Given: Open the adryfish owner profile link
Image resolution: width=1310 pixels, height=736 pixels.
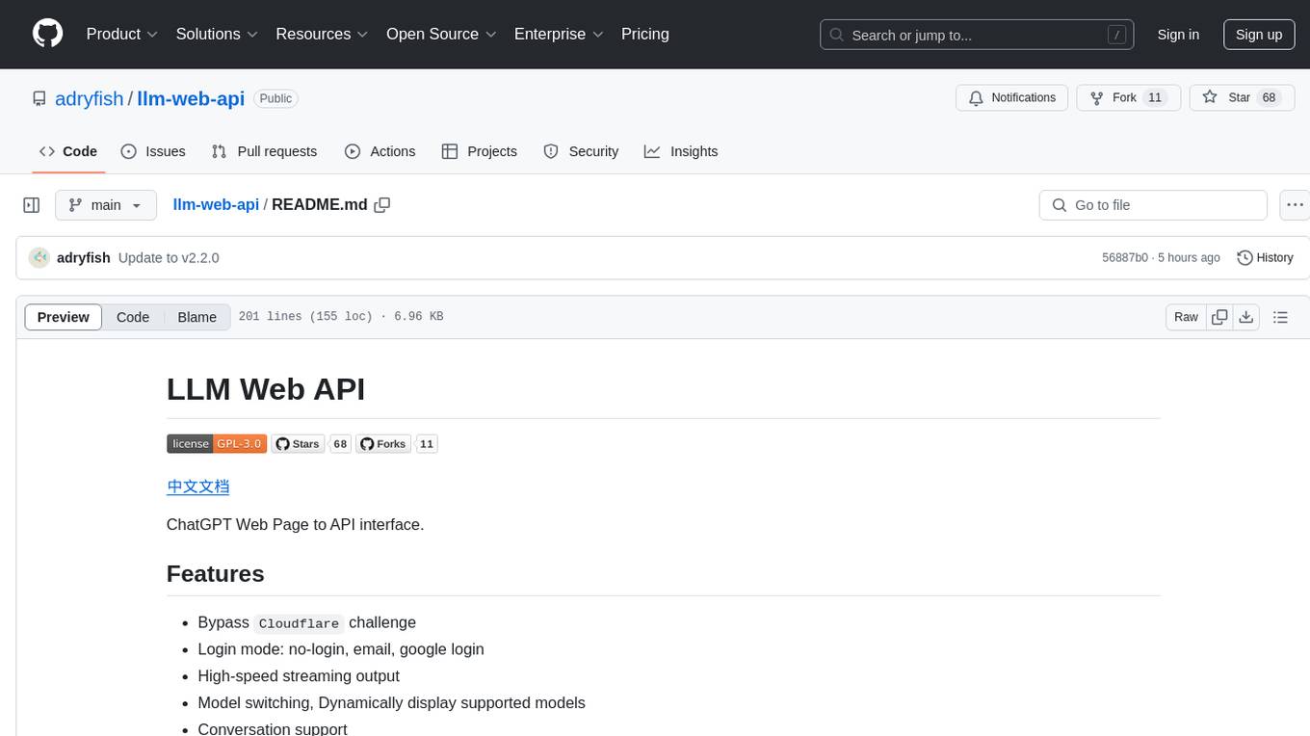Looking at the screenshot, I should pyautogui.click(x=90, y=98).
